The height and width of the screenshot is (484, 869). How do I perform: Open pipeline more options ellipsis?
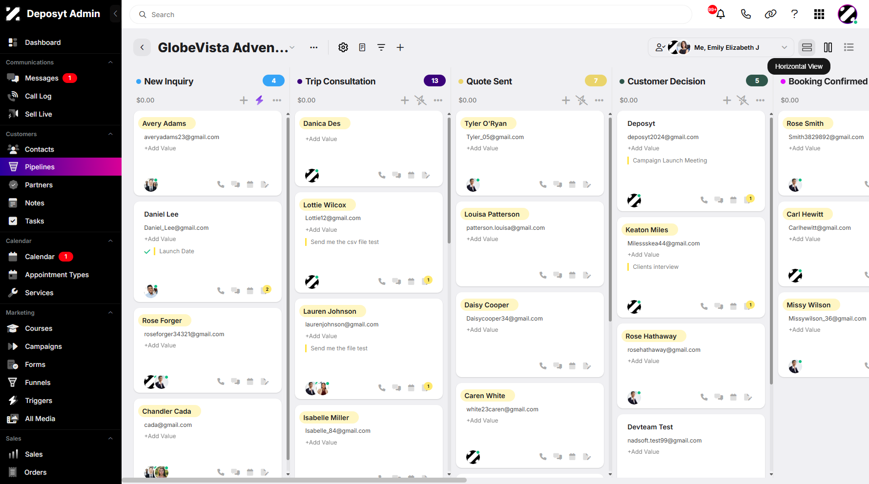(314, 47)
